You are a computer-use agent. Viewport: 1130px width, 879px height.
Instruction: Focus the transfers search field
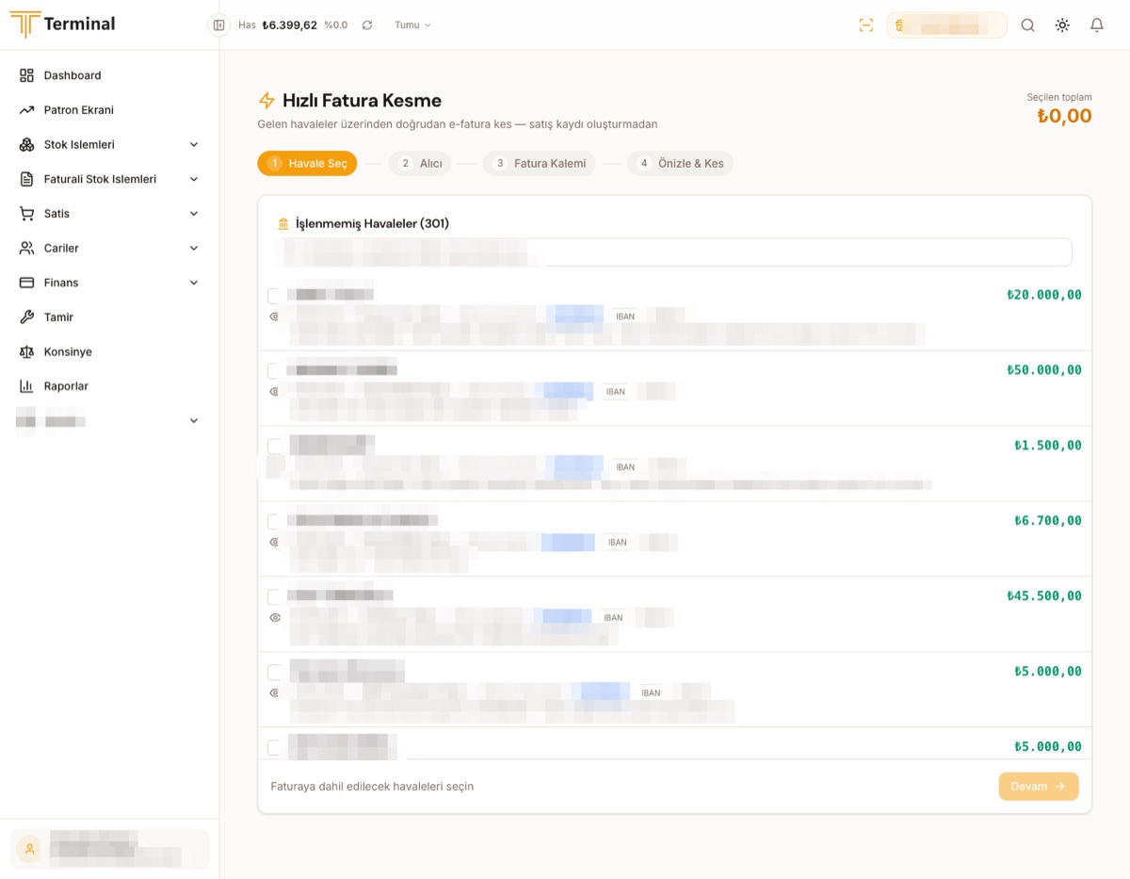click(x=674, y=252)
